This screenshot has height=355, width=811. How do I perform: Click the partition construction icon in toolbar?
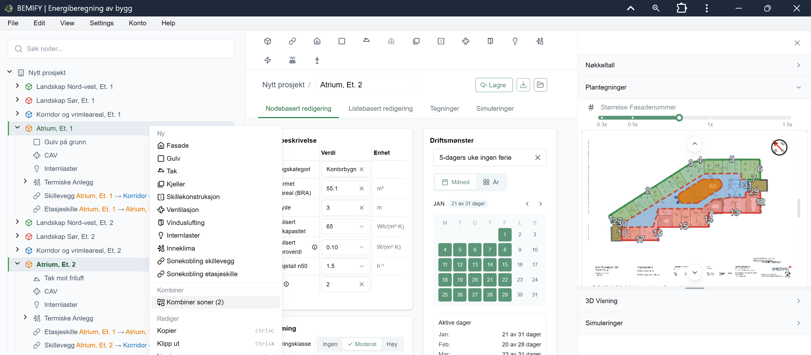pos(441,41)
